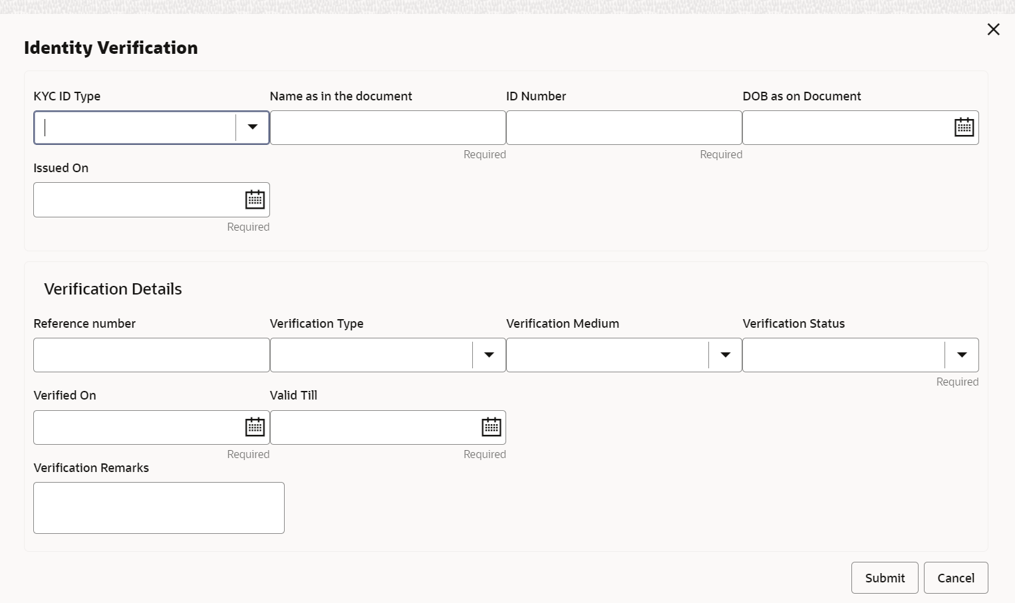
Task: Focus the DOB as on Document date input
Action: click(846, 128)
